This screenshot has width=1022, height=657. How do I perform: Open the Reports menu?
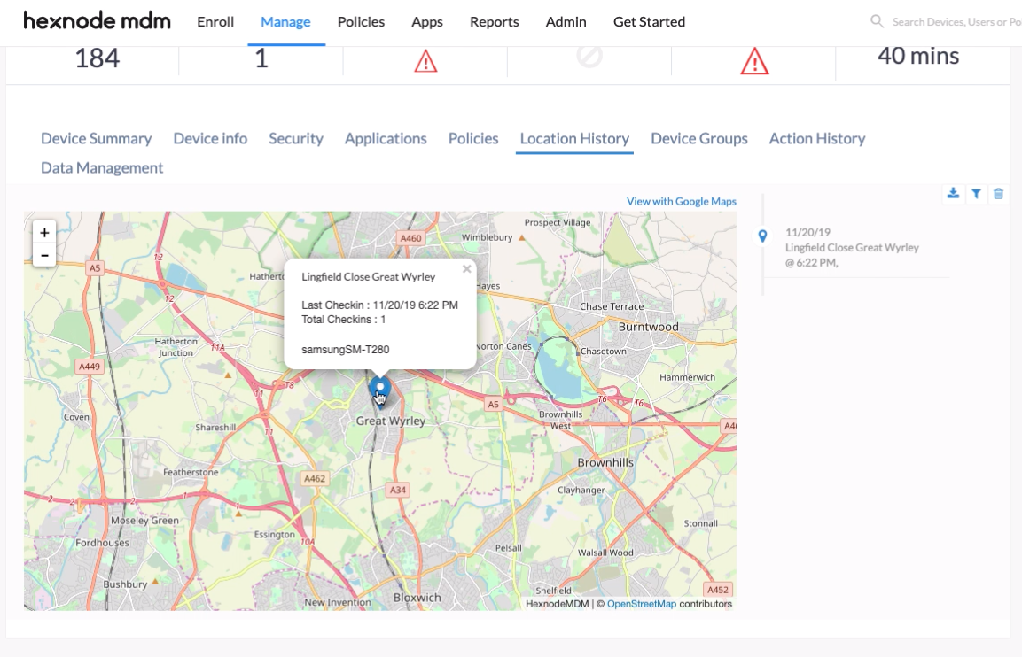(x=494, y=21)
